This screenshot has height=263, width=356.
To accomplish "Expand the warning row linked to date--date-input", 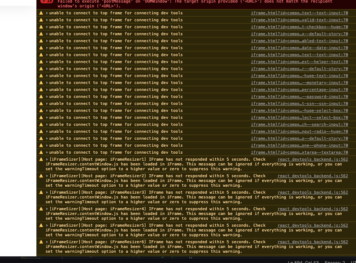I will point(47,48).
